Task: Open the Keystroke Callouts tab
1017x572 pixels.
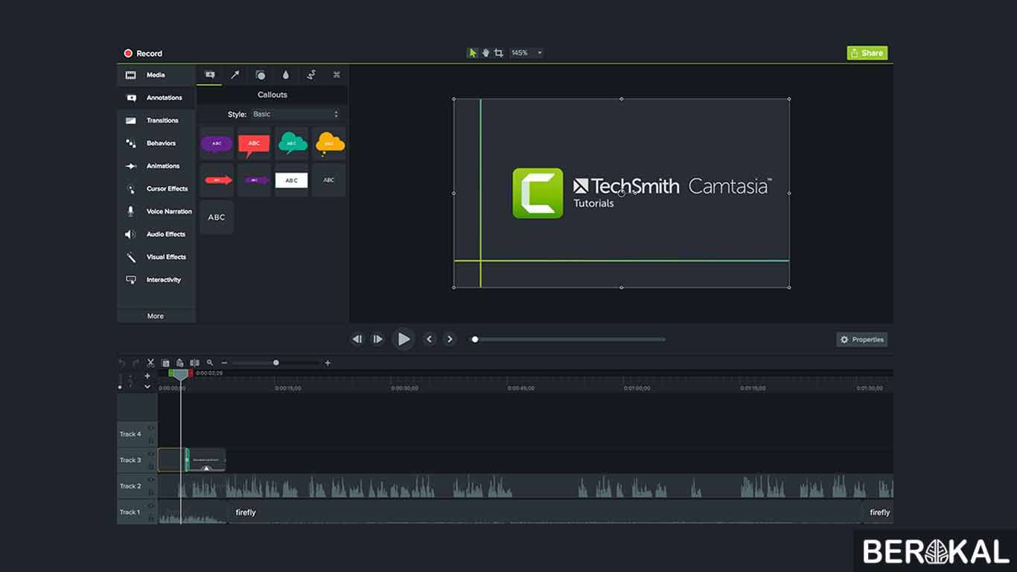Action: (336, 74)
